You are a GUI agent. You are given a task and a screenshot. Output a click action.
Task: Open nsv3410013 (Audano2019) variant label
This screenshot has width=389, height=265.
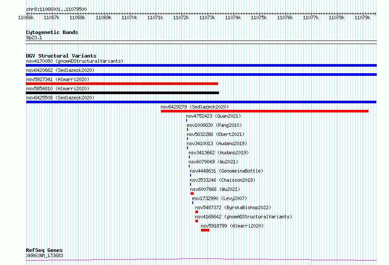(x=217, y=143)
